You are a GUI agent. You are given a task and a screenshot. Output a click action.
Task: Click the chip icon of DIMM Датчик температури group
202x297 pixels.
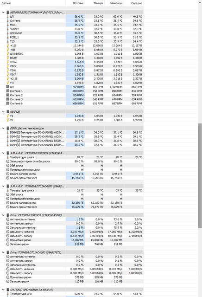pos(8,128)
